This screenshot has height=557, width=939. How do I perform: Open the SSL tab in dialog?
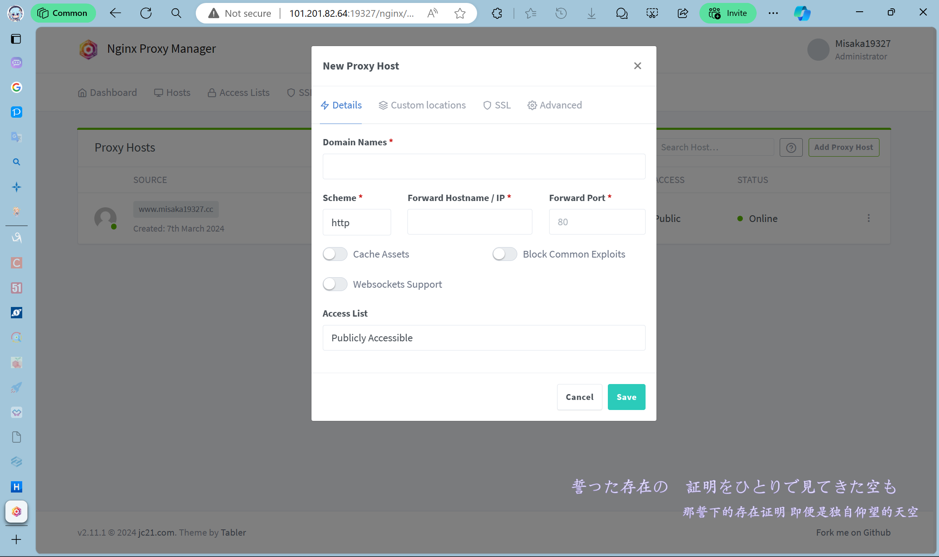[497, 105]
